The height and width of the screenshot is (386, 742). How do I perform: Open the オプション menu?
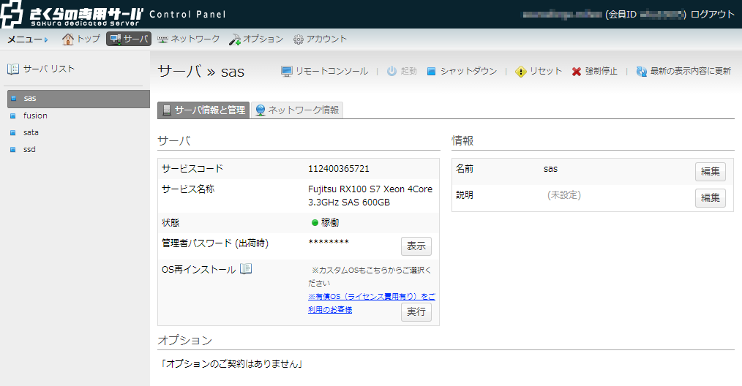pyautogui.click(x=255, y=39)
